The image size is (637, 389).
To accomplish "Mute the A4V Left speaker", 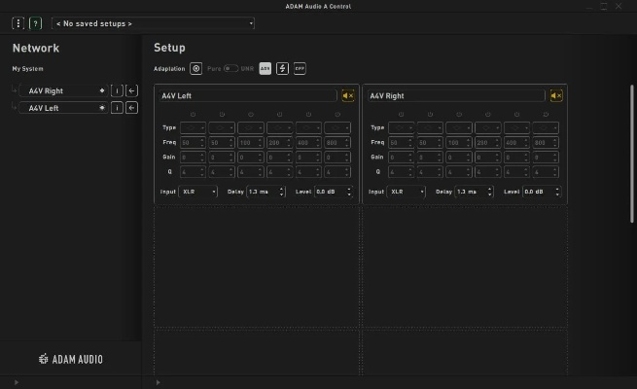I will (347, 95).
